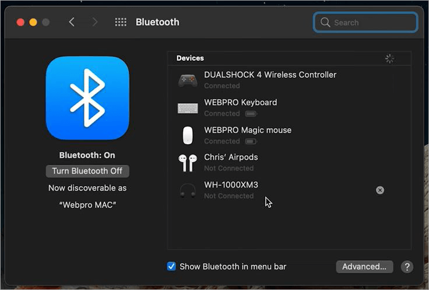This screenshot has height=290, width=429.
Task: Open the show-all preferences grid icon
Action: click(121, 22)
